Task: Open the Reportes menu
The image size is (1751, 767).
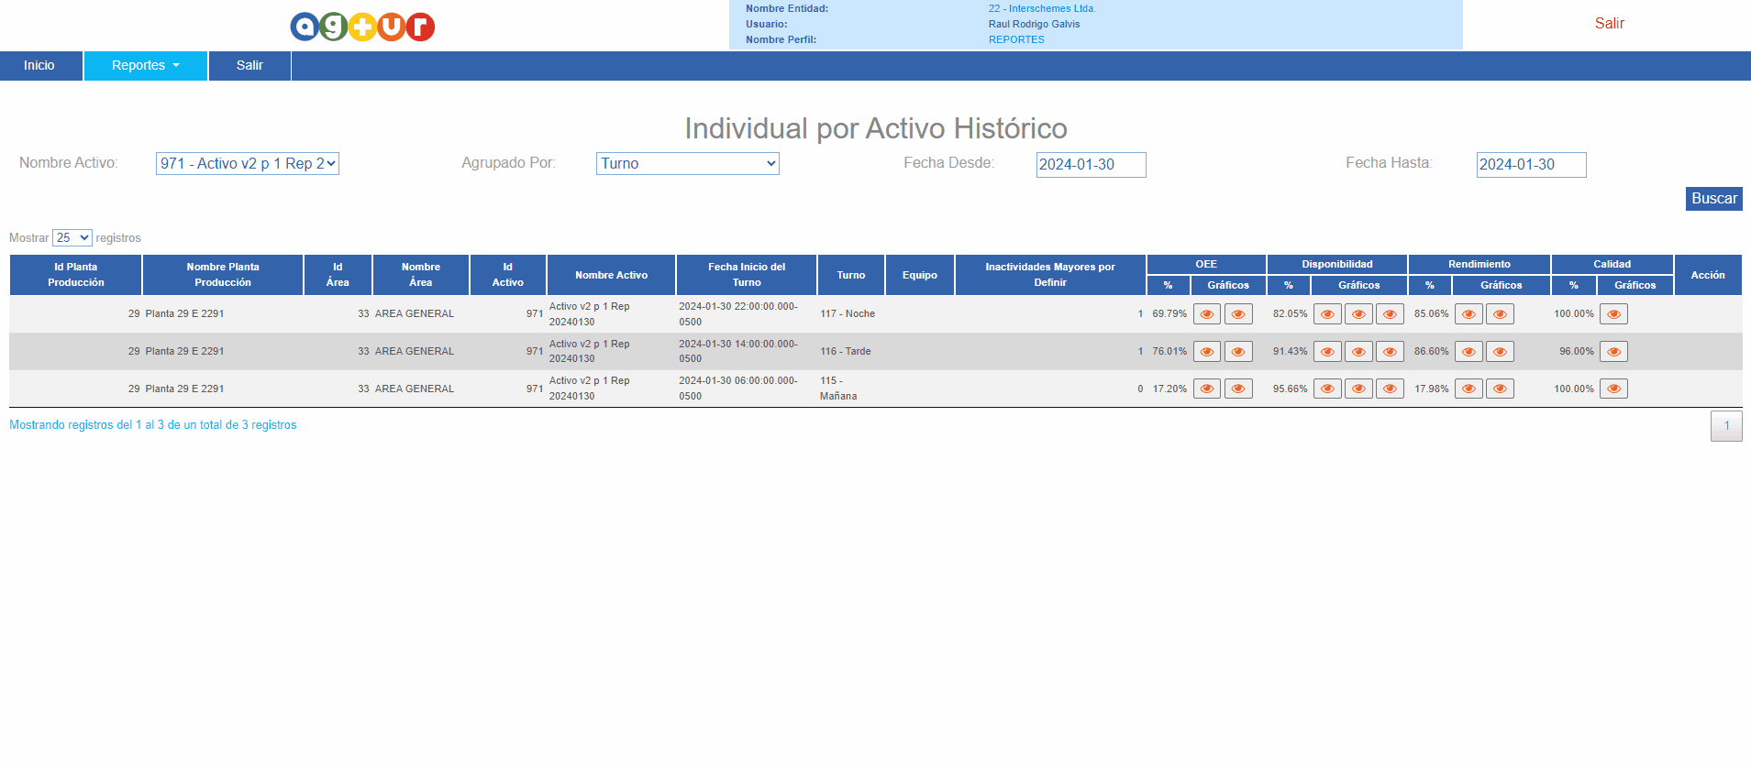Action: click(145, 66)
